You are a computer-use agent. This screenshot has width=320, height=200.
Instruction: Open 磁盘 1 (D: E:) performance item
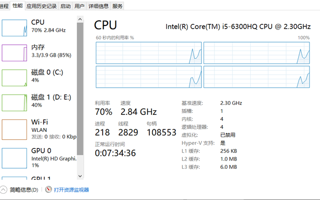tap(39, 103)
